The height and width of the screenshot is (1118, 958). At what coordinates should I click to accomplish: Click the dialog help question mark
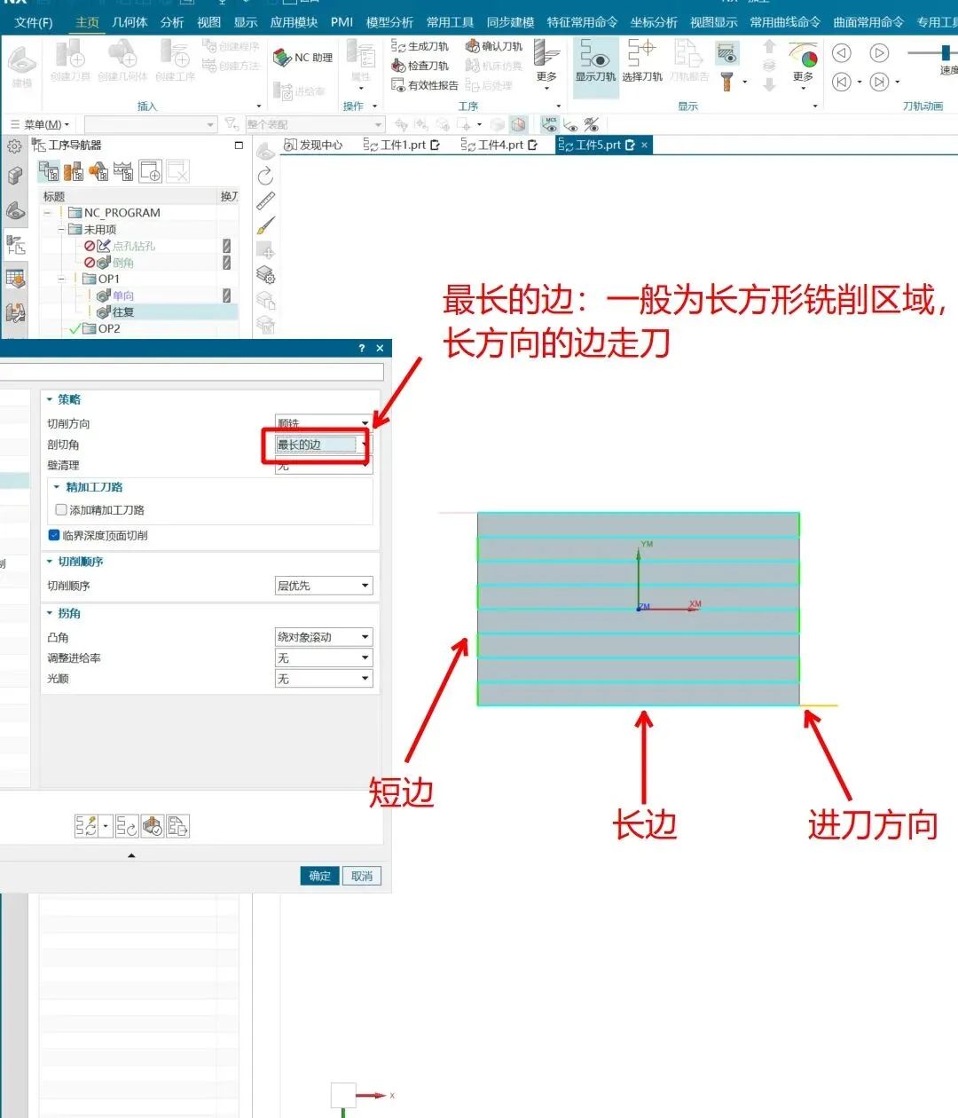[361, 348]
